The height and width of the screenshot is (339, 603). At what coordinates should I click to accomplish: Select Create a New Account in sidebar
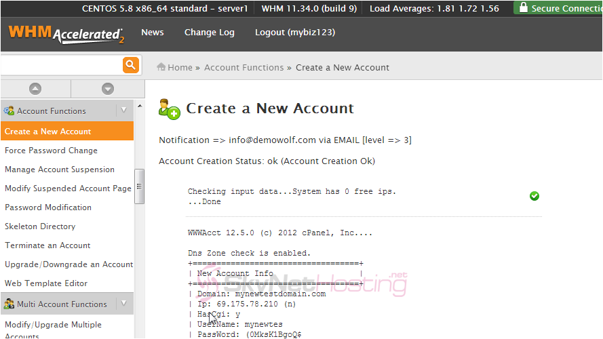tap(67, 131)
